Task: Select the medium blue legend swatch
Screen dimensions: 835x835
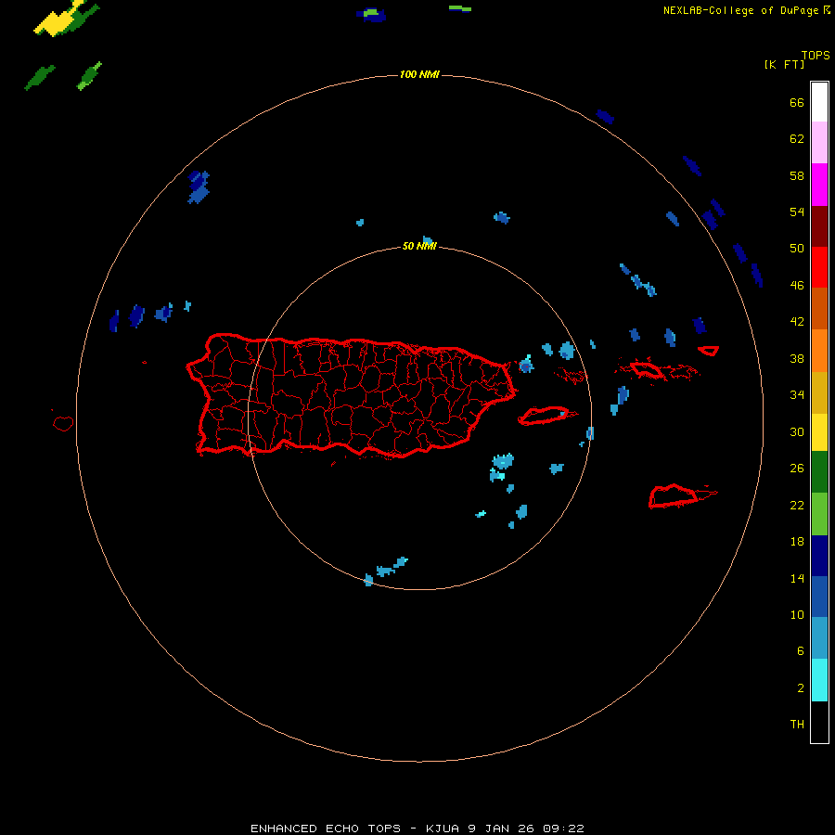Action: (x=819, y=597)
